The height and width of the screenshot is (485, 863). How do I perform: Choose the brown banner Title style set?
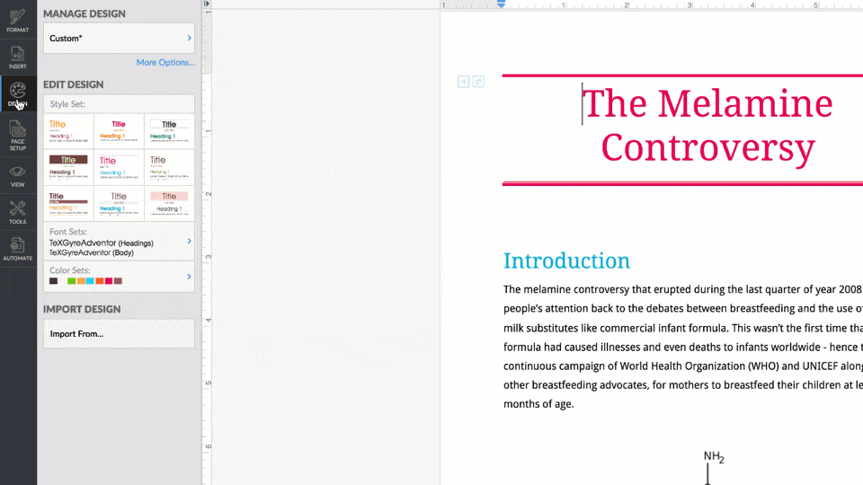point(68,167)
